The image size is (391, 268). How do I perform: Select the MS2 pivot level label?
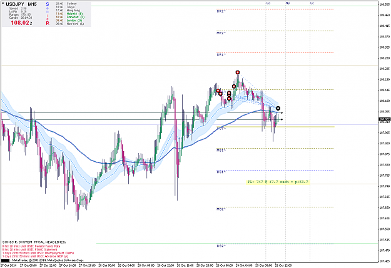coord(221,209)
